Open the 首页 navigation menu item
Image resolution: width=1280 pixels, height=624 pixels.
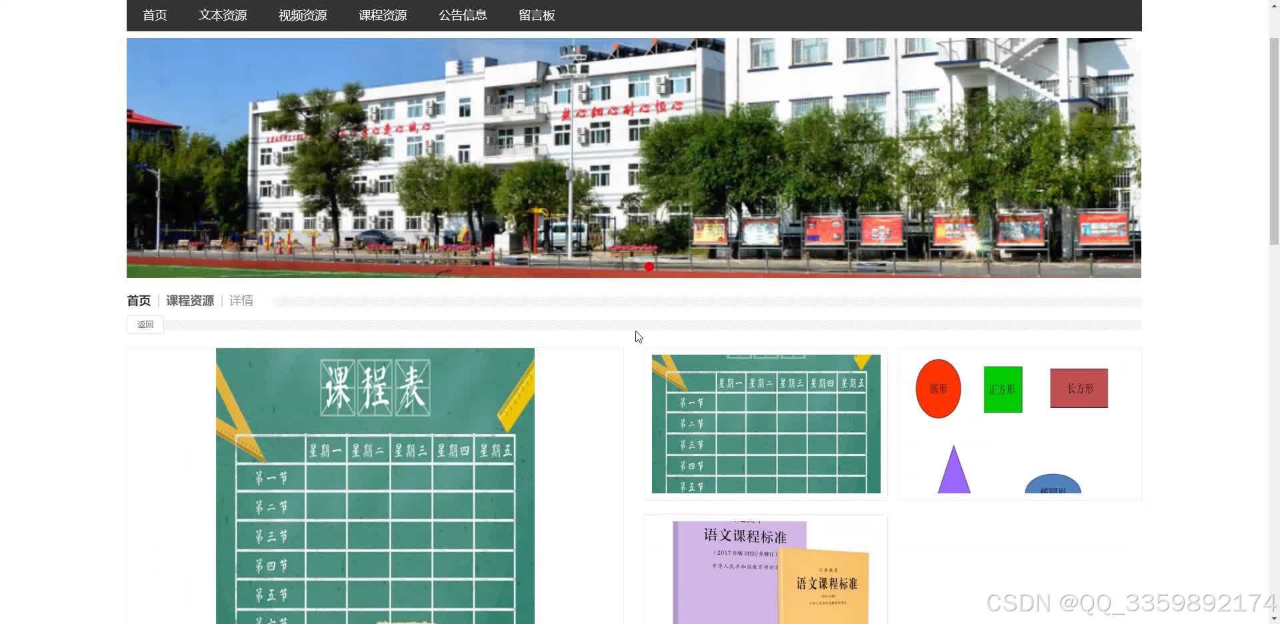154,15
